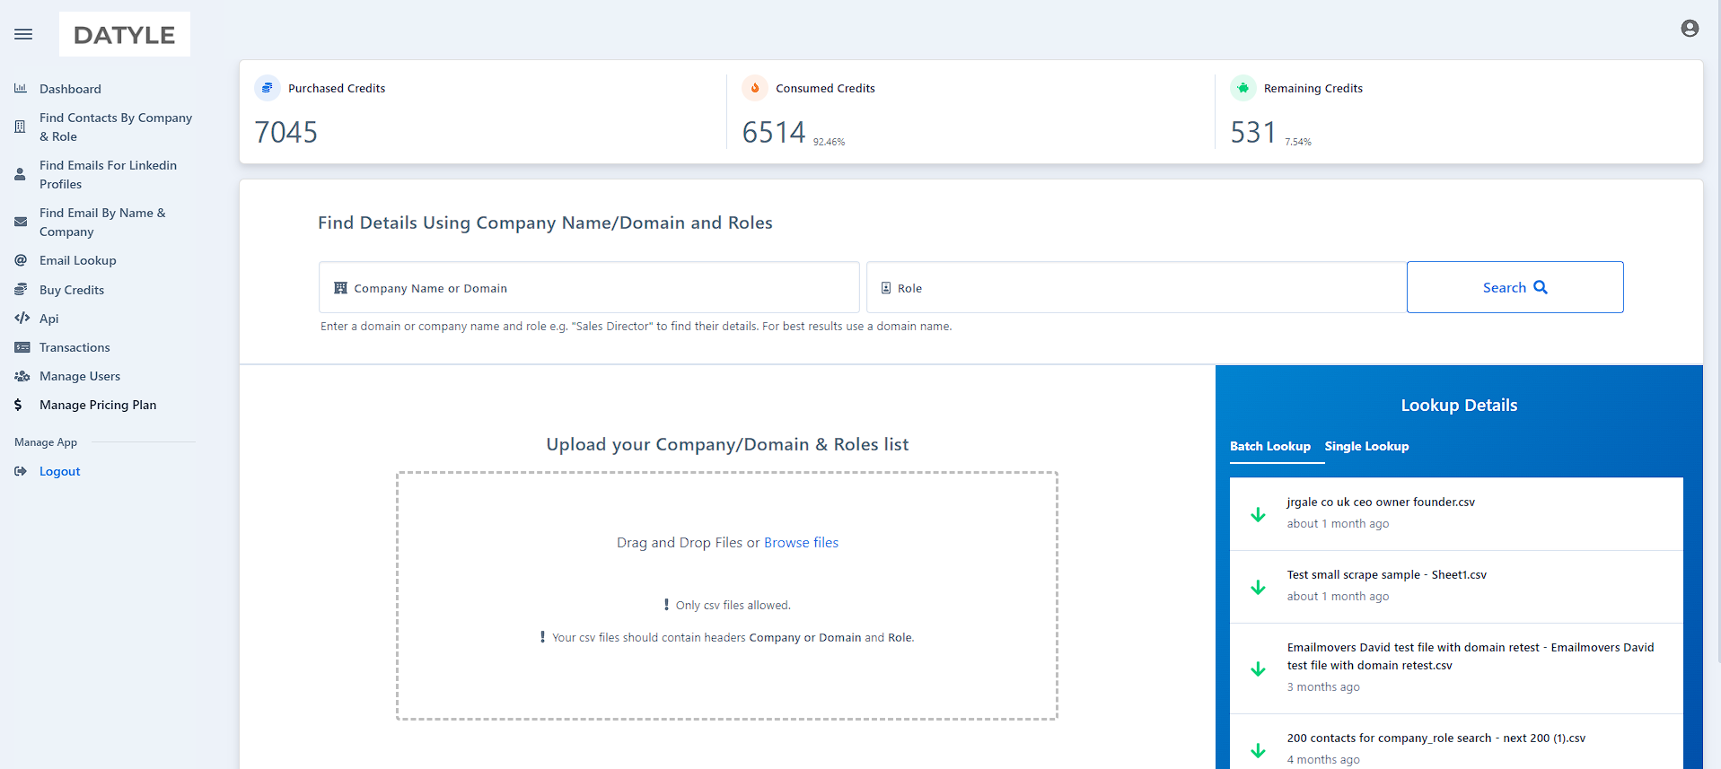Open the Api section
The height and width of the screenshot is (769, 1721).
(x=49, y=319)
